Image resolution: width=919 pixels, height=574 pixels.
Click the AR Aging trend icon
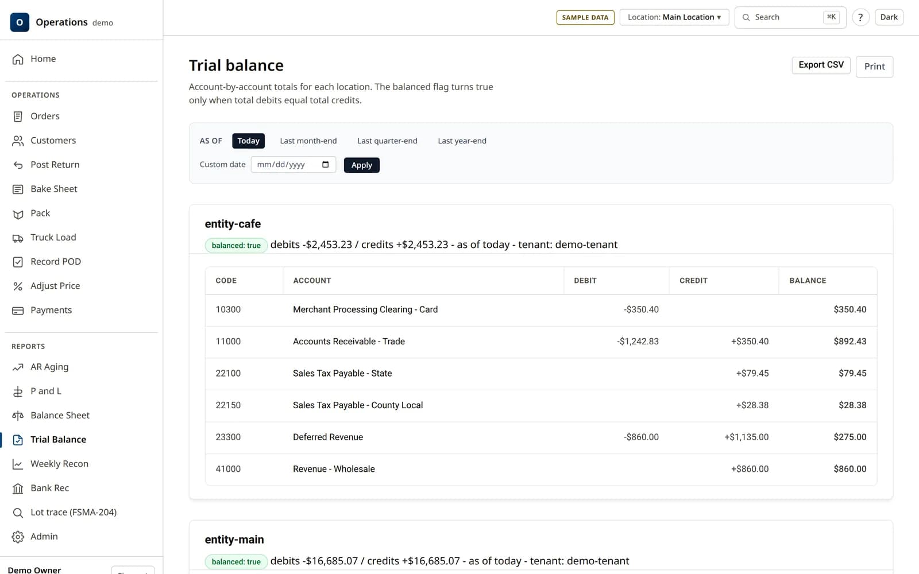(x=18, y=367)
